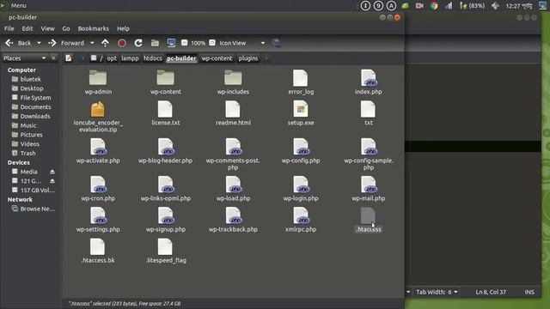Image resolution: width=550 pixels, height=309 pixels.
Task: Select the wp-config-sample.php file
Action: point(369,154)
